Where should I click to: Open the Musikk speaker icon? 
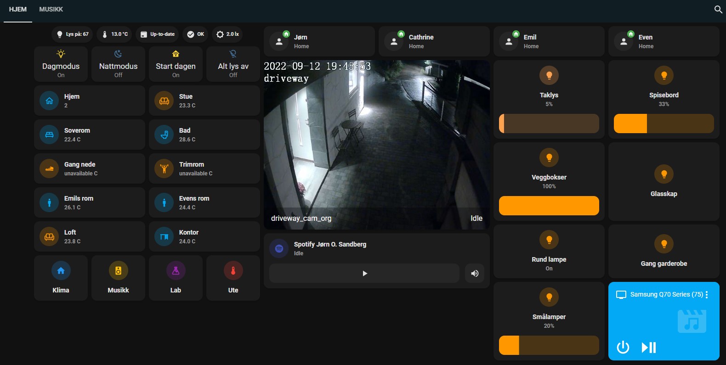[118, 271]
